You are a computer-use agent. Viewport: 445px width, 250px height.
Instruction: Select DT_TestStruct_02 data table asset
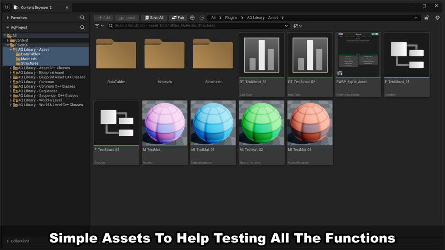click(x=310, y=65)
